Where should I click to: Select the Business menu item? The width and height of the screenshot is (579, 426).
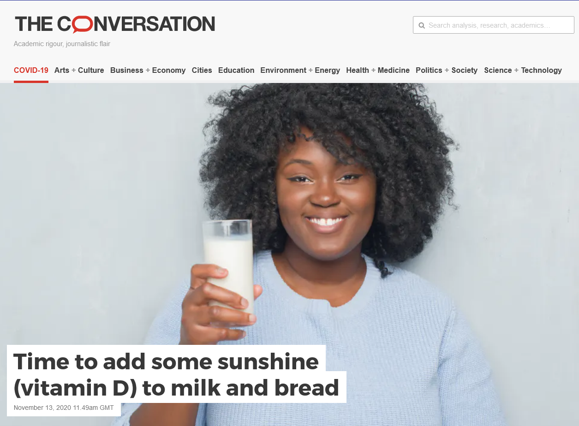[x=127, y=70]
